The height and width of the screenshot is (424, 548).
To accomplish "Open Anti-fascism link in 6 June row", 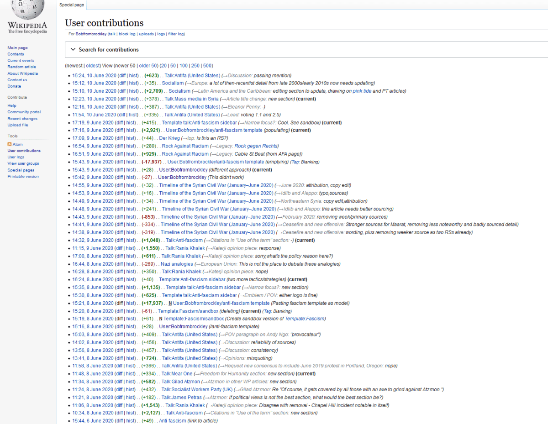I will pyautogui.click(x=173, y=421).
